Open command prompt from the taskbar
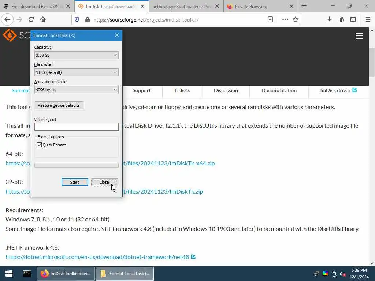375x281 pixels. click(27, 274)
